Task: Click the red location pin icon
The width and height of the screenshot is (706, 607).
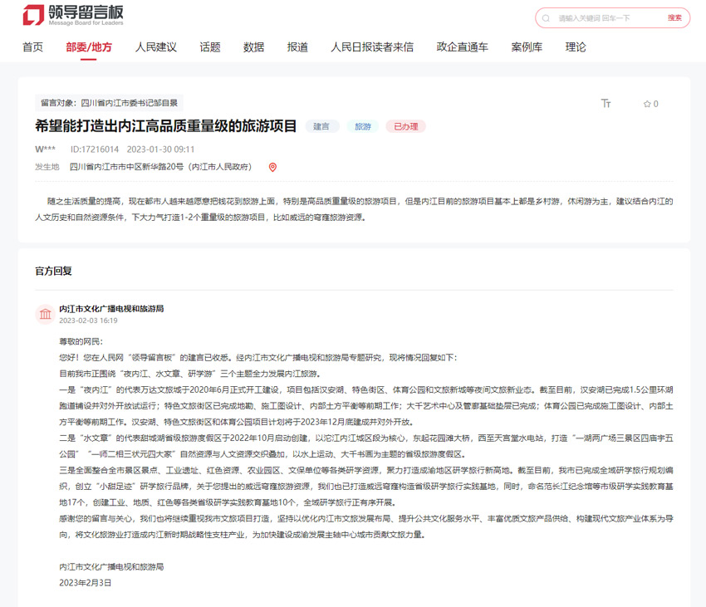Action: [272, 167]
